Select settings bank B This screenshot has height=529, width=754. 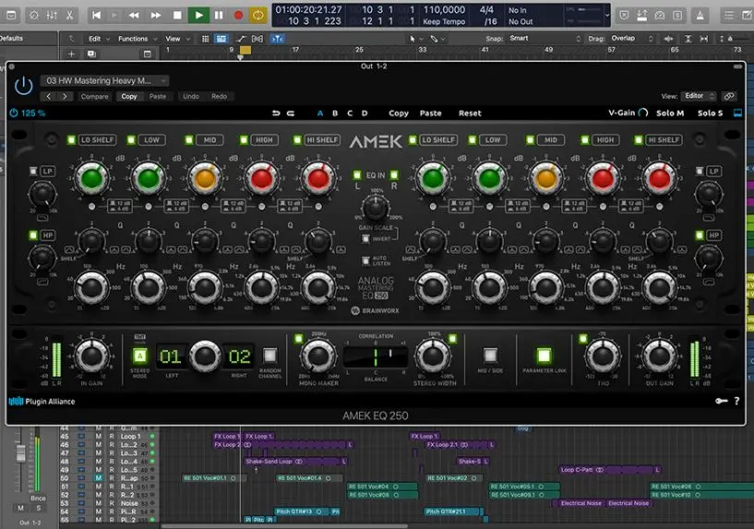[x=335, y=113]
